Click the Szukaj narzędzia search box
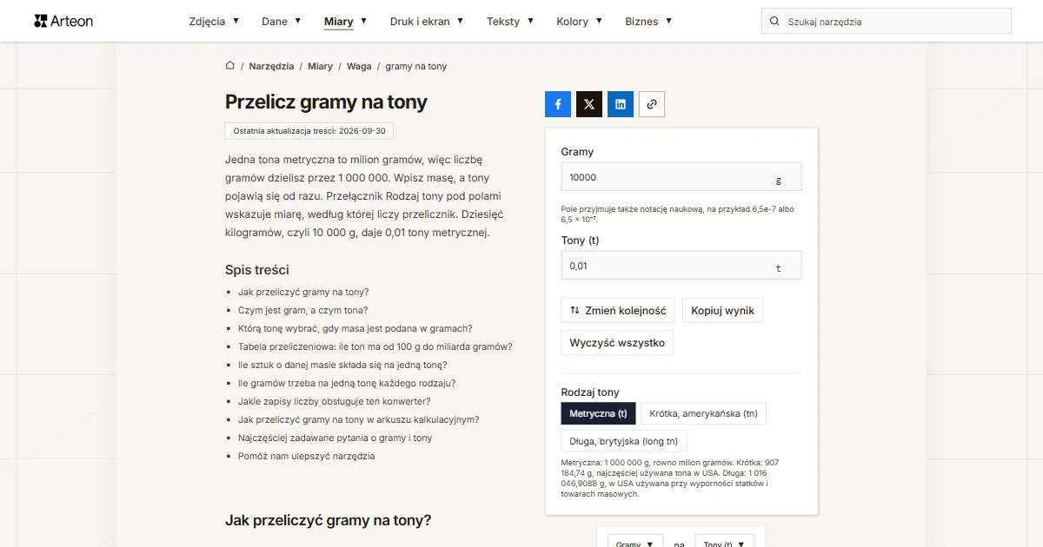This screenshot has width=1043, height=547. tap(887, 22)
